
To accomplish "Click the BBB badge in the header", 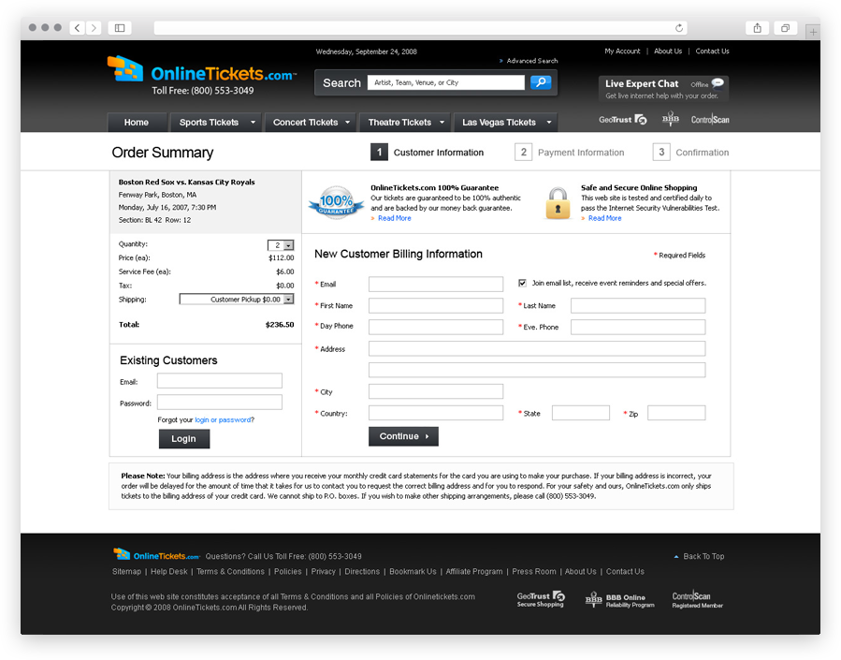I will click(671, 119).
